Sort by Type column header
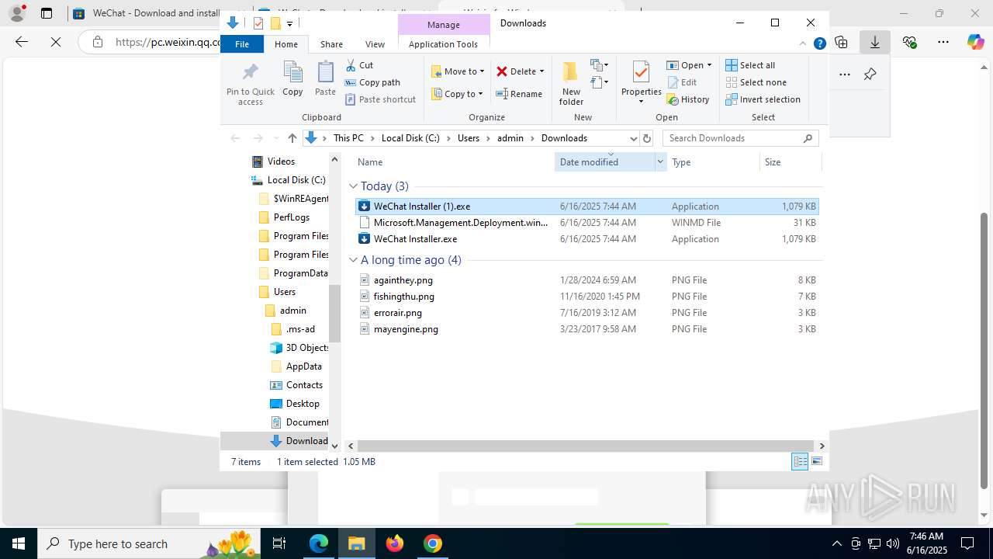 [x=681, y=161]
